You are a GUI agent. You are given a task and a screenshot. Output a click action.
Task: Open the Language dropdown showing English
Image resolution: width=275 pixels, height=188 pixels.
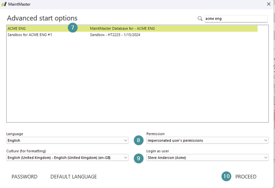tap(67, 140)
